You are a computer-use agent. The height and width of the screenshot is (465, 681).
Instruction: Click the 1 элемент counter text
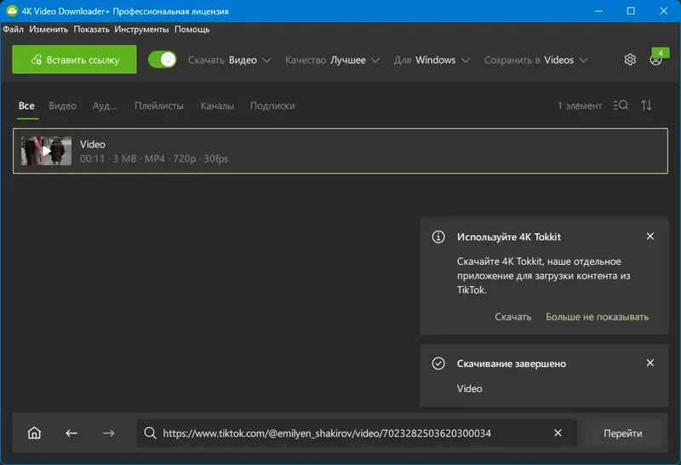point(580,106)
